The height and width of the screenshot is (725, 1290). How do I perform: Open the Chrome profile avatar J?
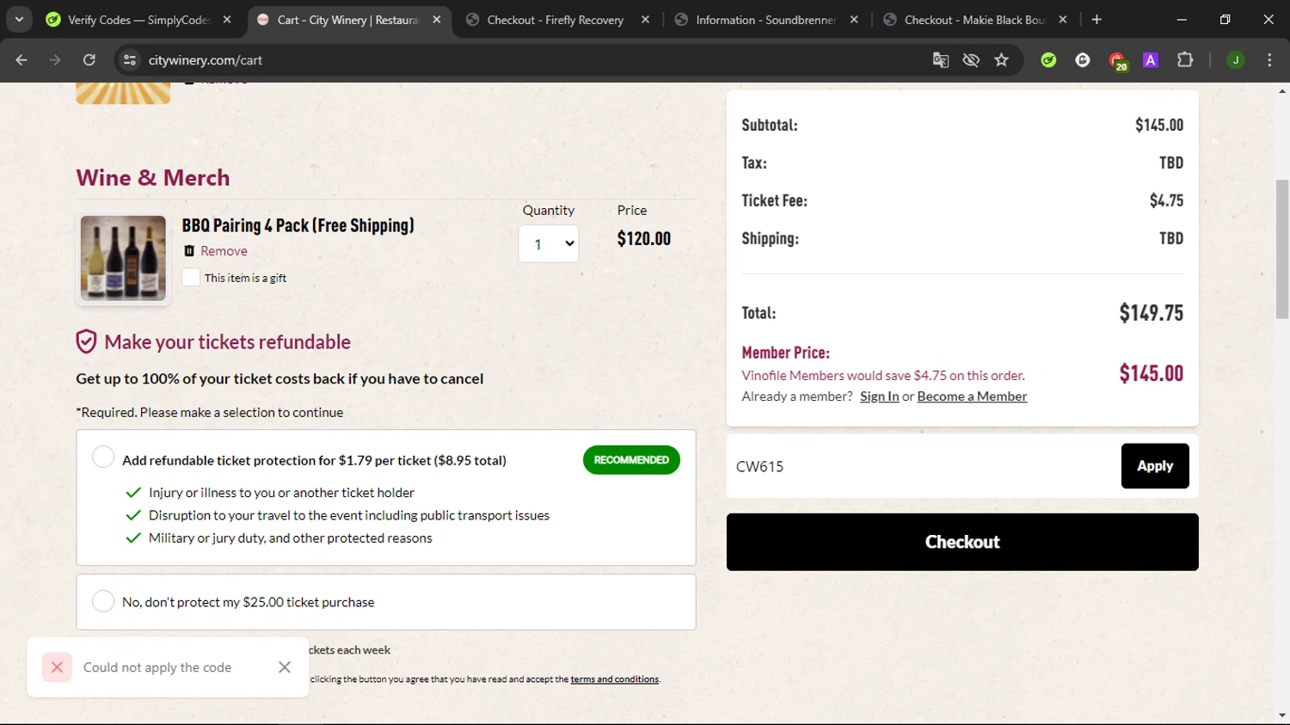(1236, 60)
